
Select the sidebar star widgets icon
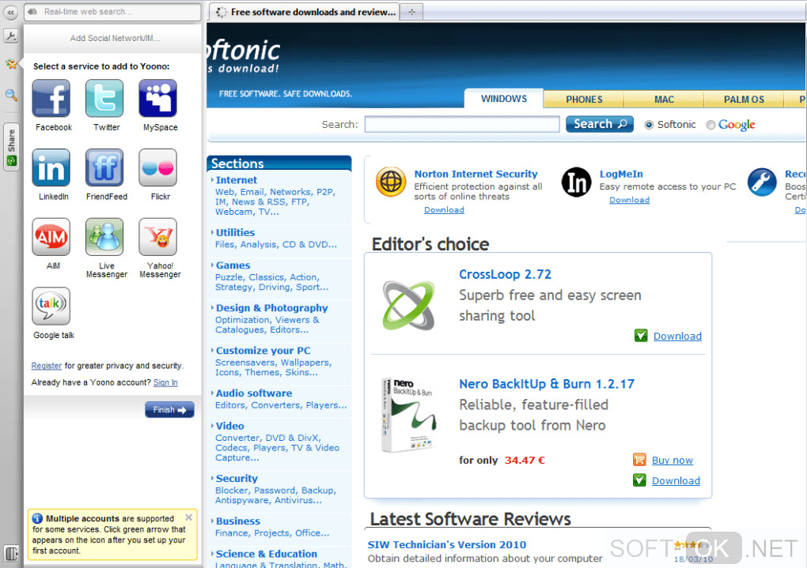point(11,64)
